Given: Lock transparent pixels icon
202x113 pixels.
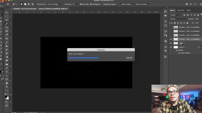Looking at the screenshot, I should point(175,23).
